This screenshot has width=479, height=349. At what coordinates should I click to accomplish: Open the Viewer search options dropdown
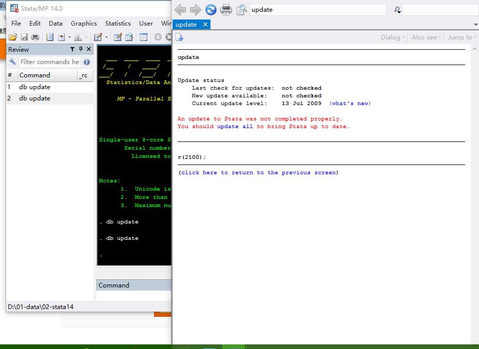click(397, 10)
